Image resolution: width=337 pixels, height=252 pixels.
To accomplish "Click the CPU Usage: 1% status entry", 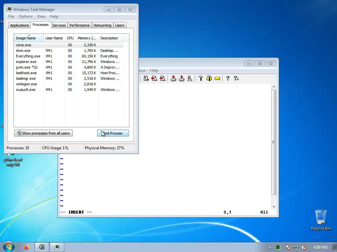I will click(55, 148).
